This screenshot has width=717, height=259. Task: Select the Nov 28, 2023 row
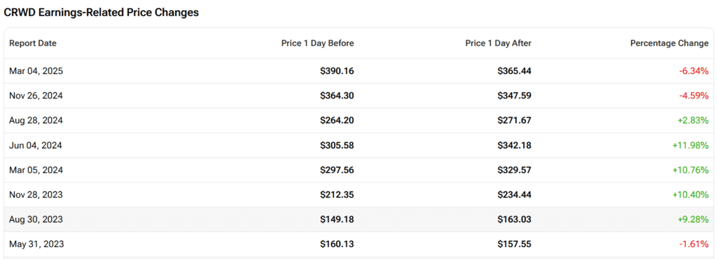(358, 195)
